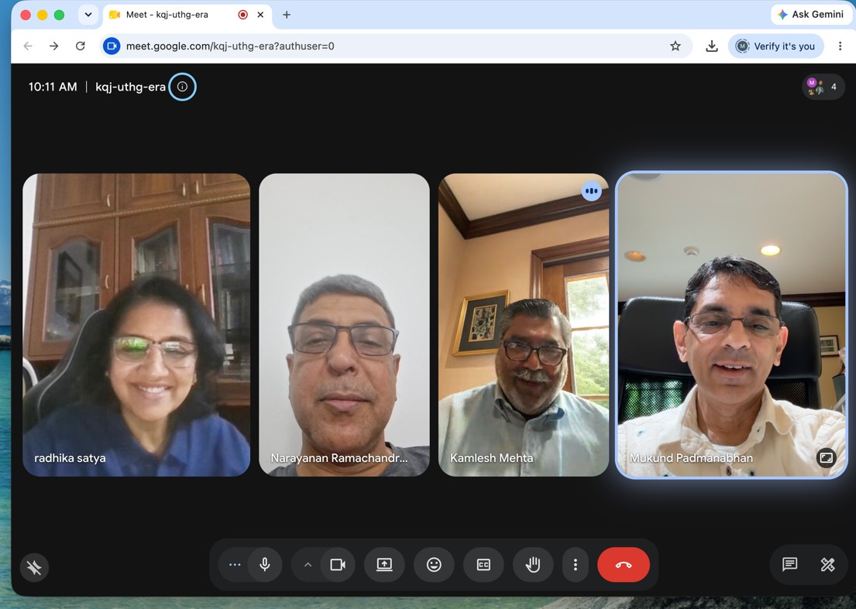Screen dimensions: 856x609
Task: Toggle closed captions
Action: tap(483, 565)
